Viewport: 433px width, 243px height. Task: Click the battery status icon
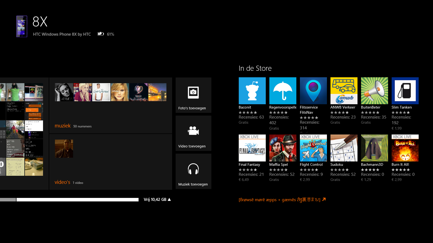pos(101,34)
